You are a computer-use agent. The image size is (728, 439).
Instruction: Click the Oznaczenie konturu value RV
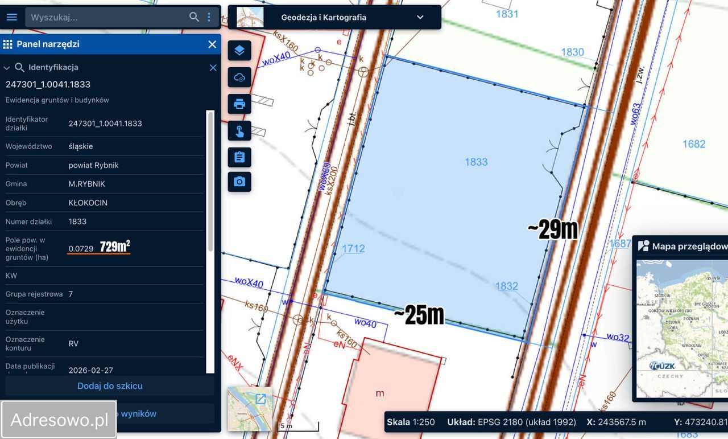click(x=74, y=343)
